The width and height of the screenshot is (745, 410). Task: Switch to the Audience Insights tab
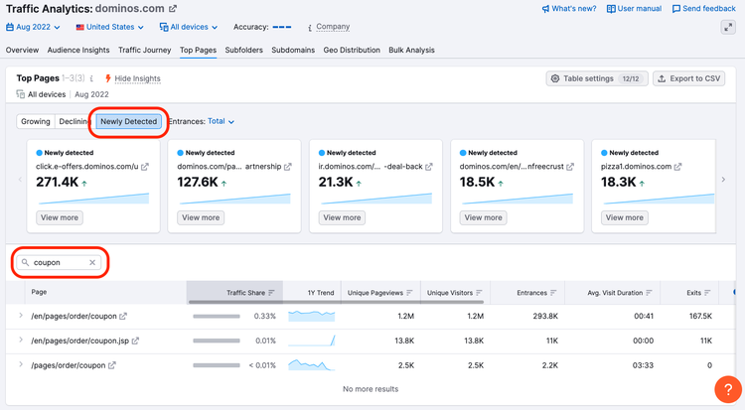click(78, 50)
